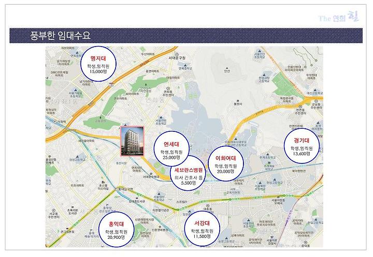
Task: Click the 홍대입구역 station marker
Action: [123, 189]
